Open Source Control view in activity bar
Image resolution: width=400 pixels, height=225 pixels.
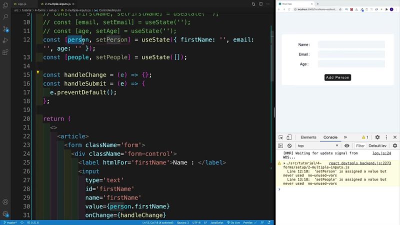coord(5,29)
